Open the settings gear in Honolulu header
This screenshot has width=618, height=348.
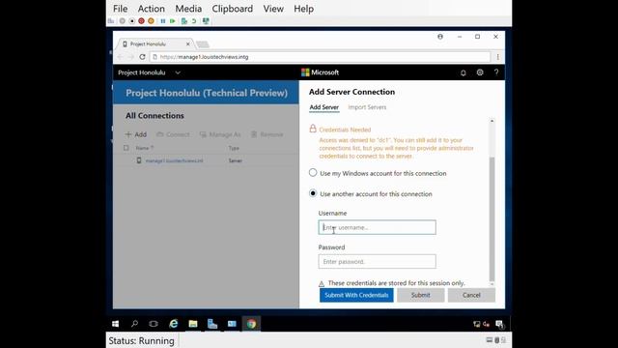480,72
